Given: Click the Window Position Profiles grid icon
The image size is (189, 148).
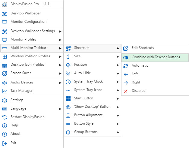Looking at the screenshot, I should [5, 57].
